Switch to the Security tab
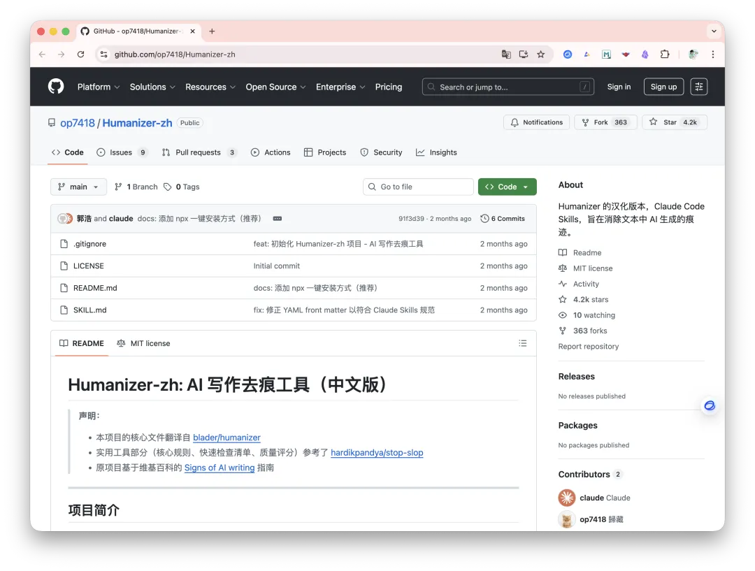Screen dimensions: 755x571 coord(381,152)
